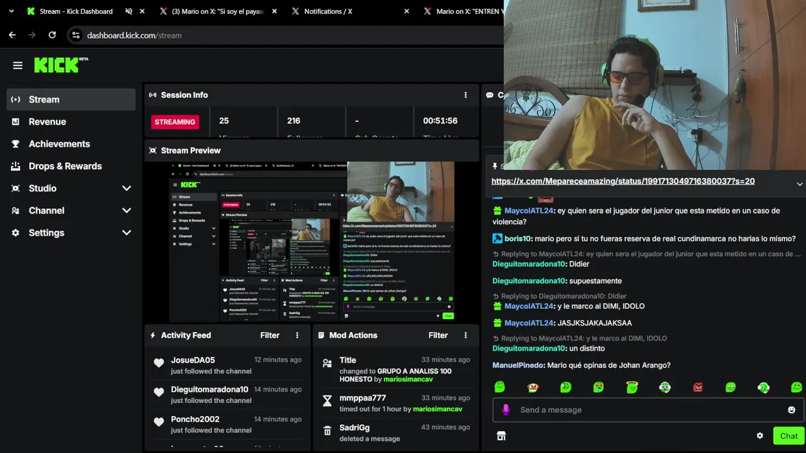Click the 25 viewers count
This screenshot has width=806, height=453.
[x=224, y=121]
